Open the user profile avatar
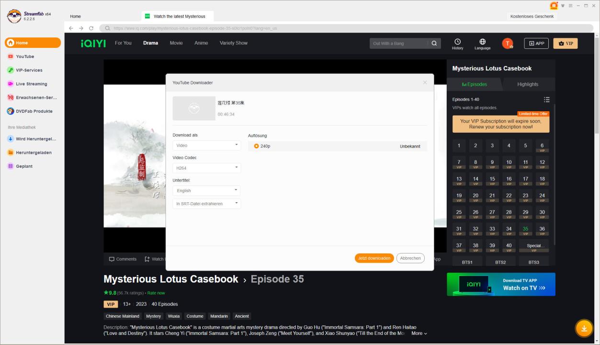 click(x=507, y=44)
